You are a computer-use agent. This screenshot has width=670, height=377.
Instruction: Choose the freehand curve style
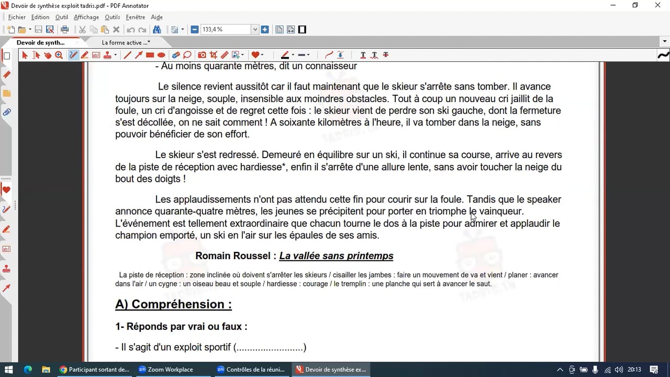[329, 55]
